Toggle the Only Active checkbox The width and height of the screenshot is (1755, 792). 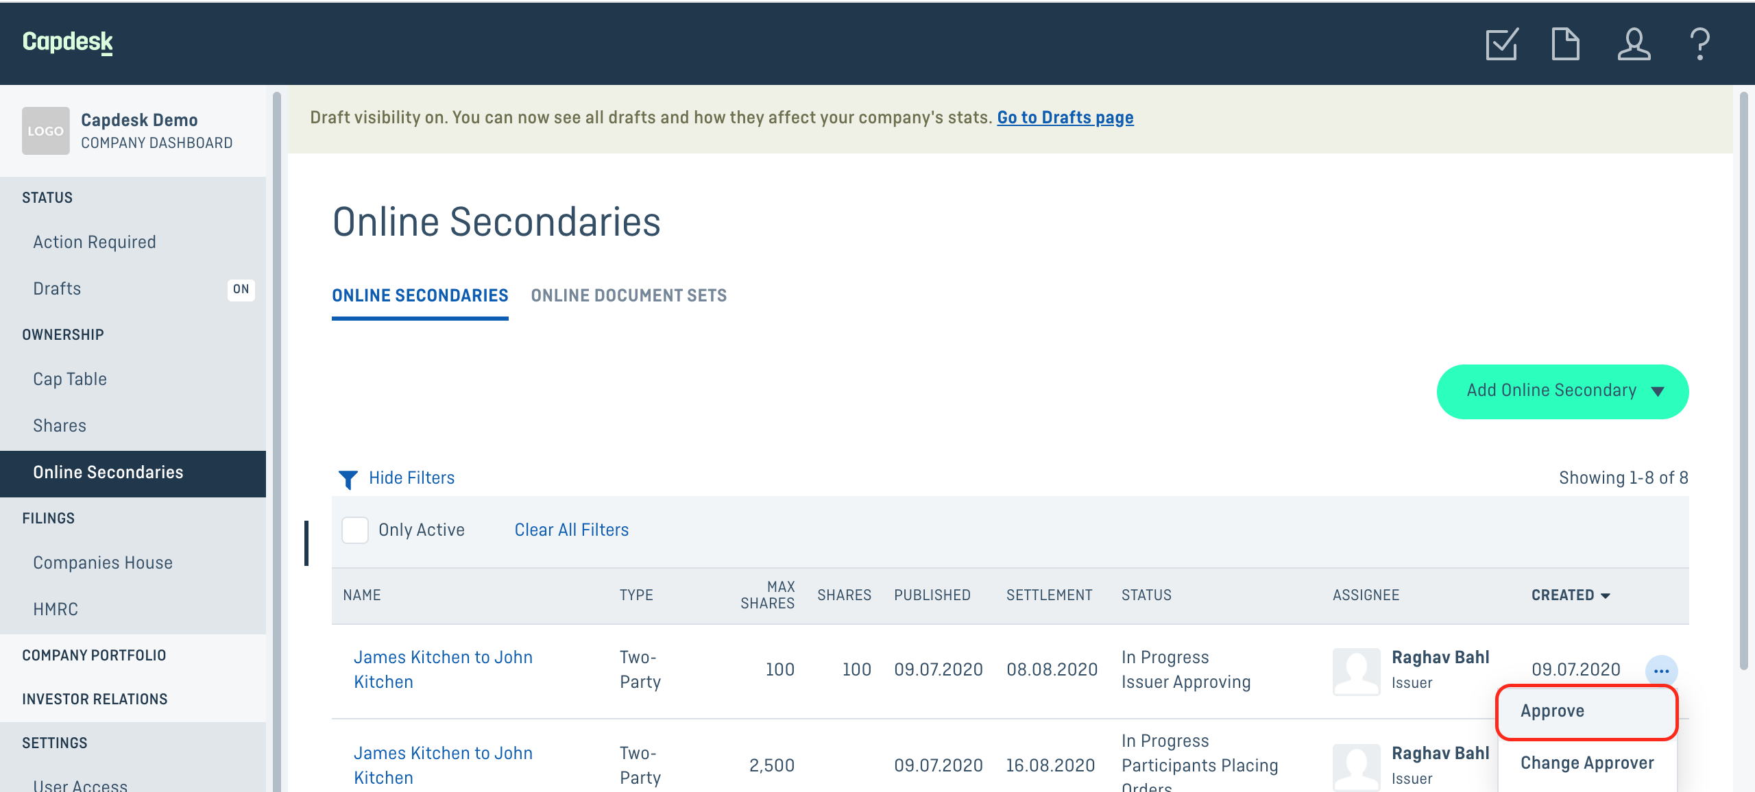(355, 530)
